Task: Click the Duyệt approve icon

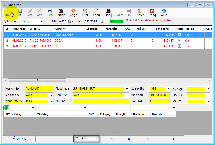Action: (139, 11)
